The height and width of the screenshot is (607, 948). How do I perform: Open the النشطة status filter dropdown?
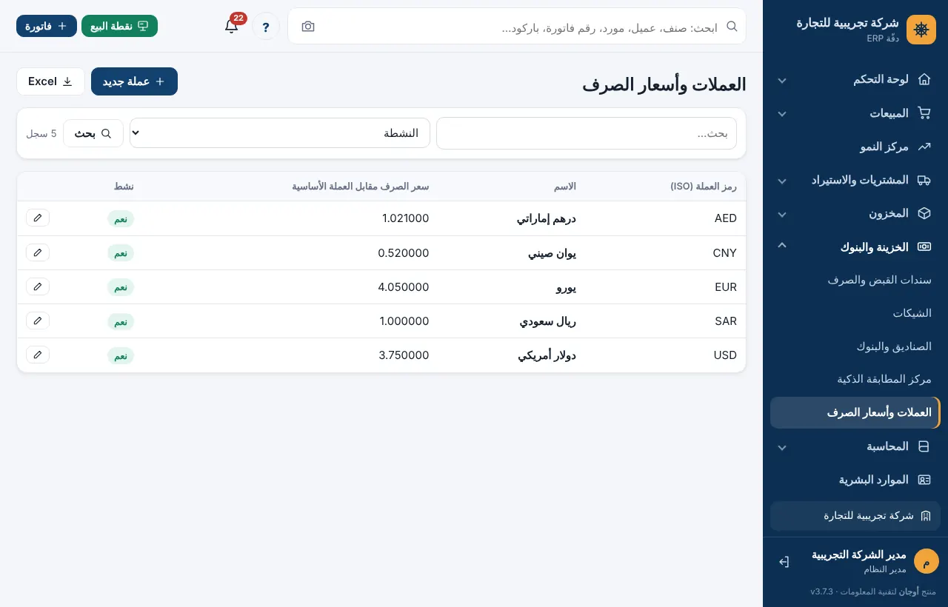pyautogui.click(x=280, y=133)
